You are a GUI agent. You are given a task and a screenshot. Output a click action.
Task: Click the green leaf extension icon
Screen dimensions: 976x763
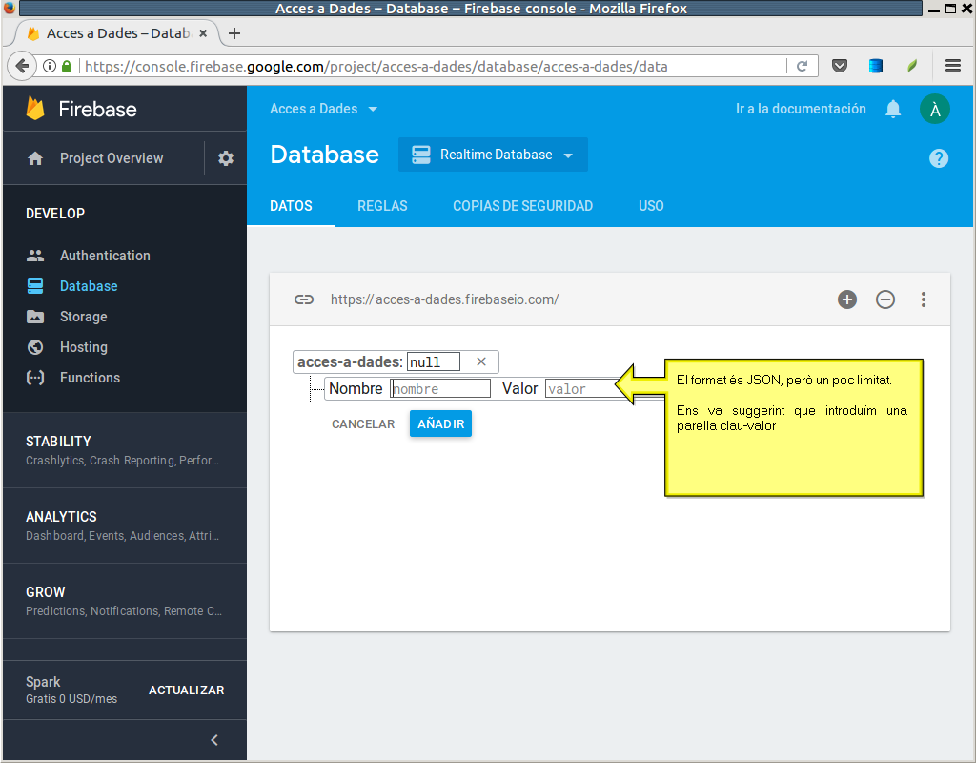(x=912, y=66)
